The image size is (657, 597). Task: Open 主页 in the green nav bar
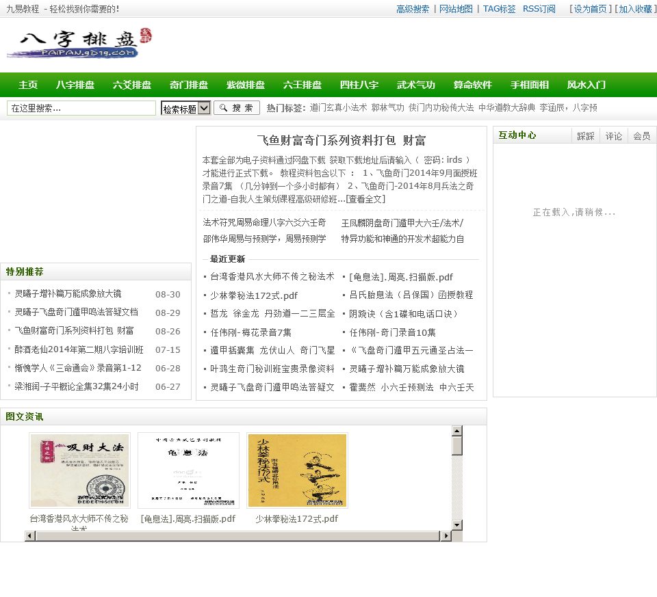(x=28, y=85)
